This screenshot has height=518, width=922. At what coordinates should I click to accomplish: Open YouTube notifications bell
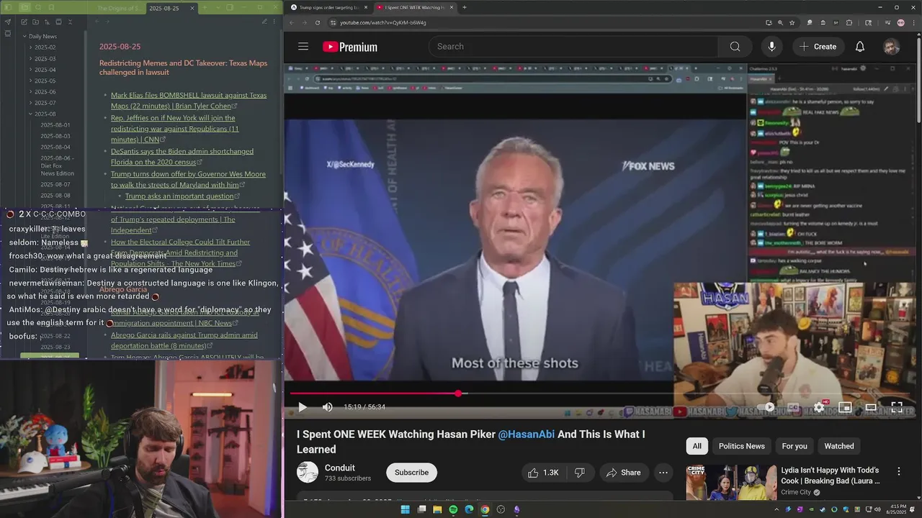coord(859,47)
